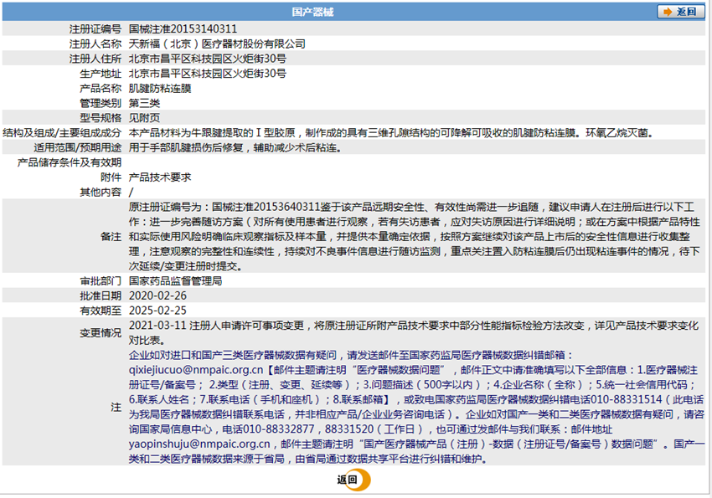The image size is (712, 498).
Task: Click the 产品储存条件及有效期 label
Action: click(x=70, y=162)
